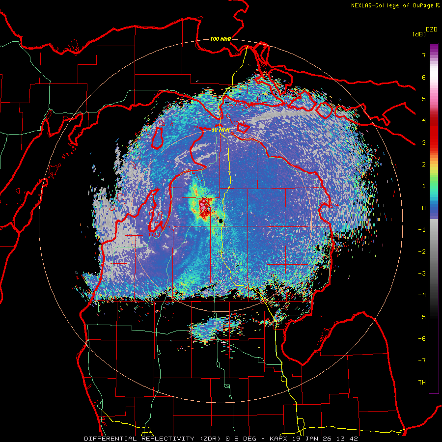Click the -3 value on the color scale
The image size is (442, 442).
point(422,274)
